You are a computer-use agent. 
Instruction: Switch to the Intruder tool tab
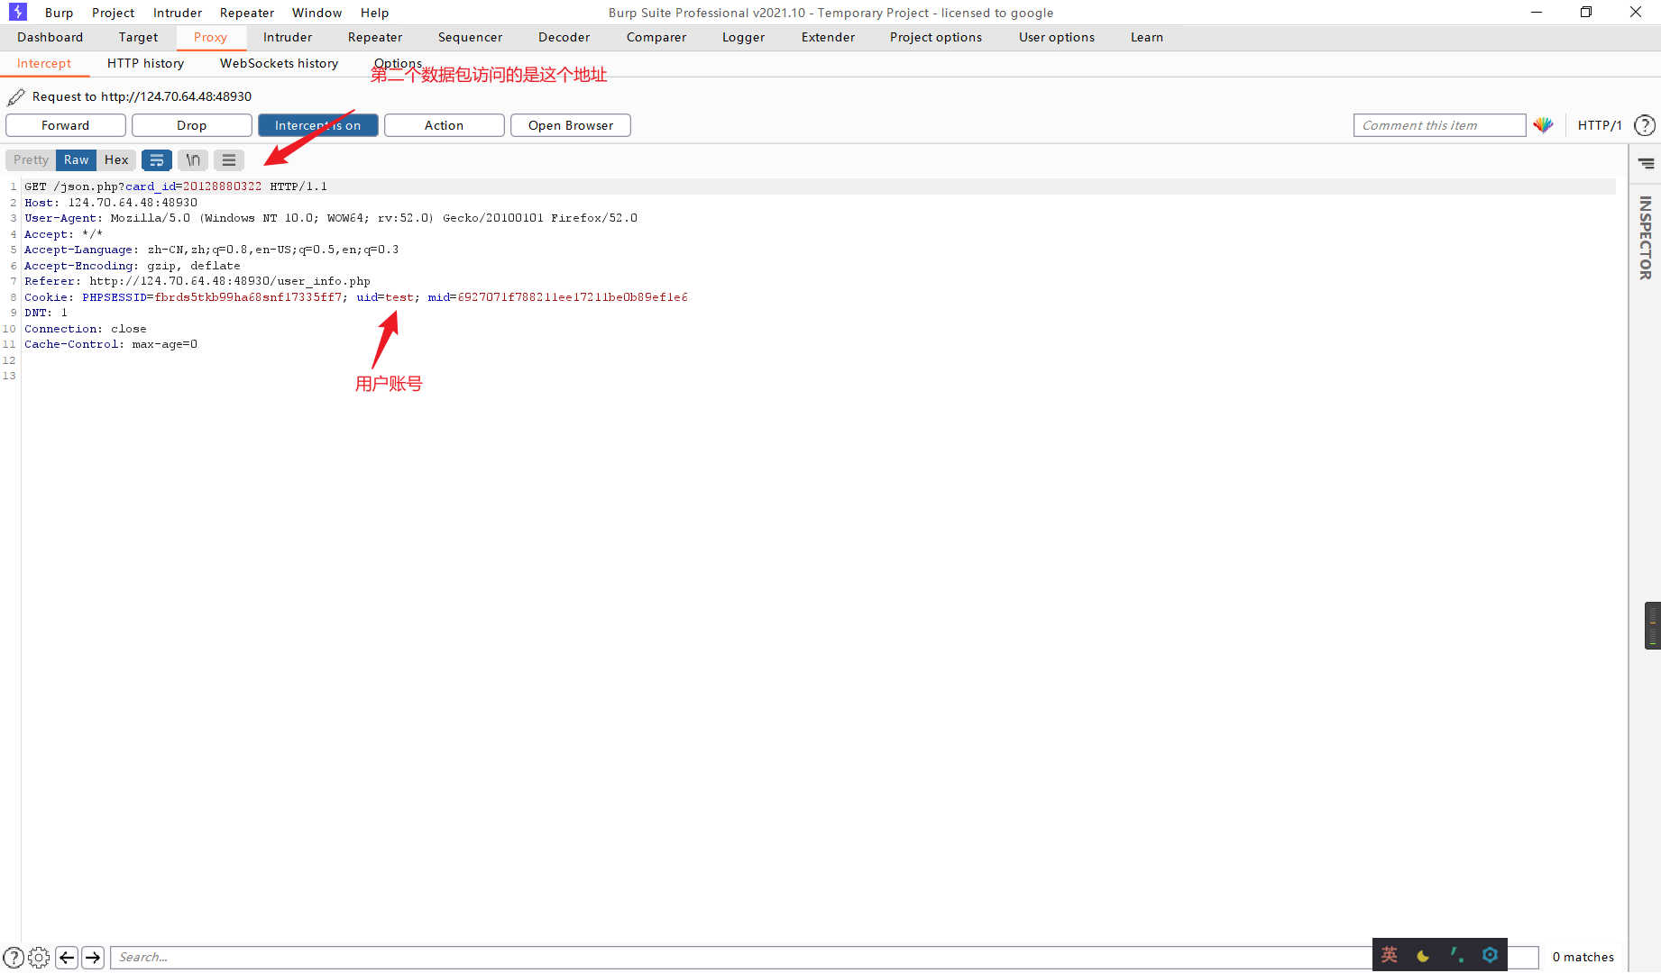click(288, 37)
